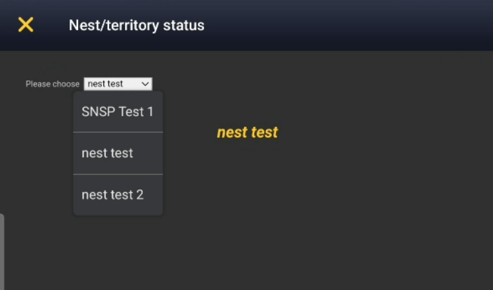
Task: Click the dropdown chevron arrow
Action: click(145, 84)
